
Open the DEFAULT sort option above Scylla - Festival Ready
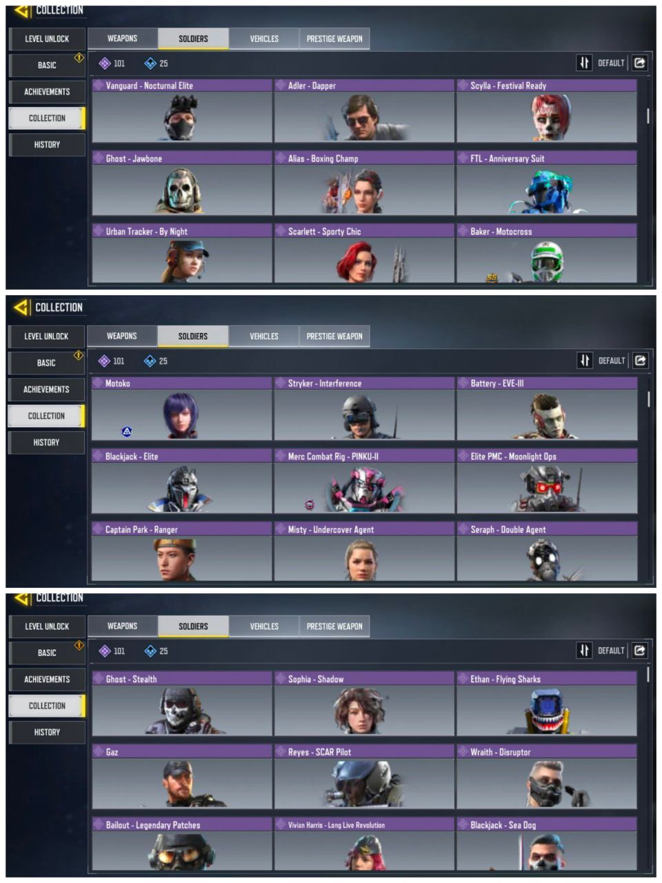[611, 63]
